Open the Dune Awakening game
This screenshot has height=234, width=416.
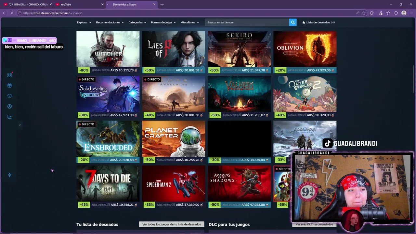click(x=174, y=94)
